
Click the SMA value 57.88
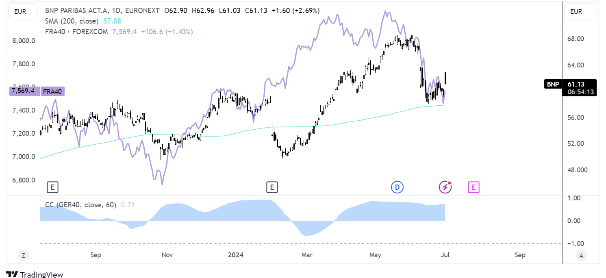point(112,21)
